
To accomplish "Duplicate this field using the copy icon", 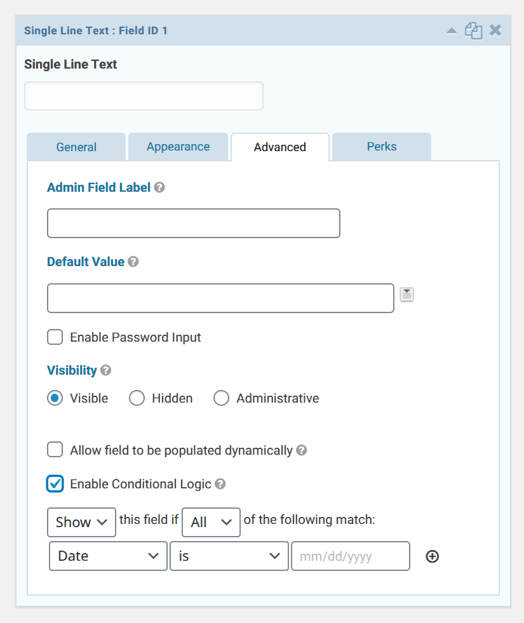I will pyautogui.click(x=474, y=30).
